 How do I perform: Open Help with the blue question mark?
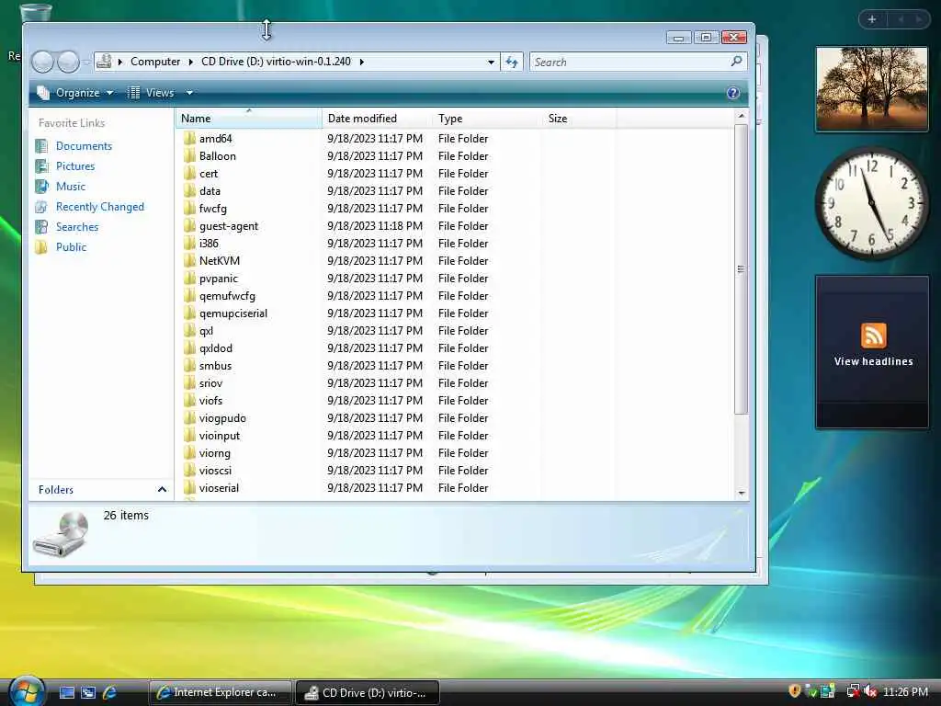(732, 93)
